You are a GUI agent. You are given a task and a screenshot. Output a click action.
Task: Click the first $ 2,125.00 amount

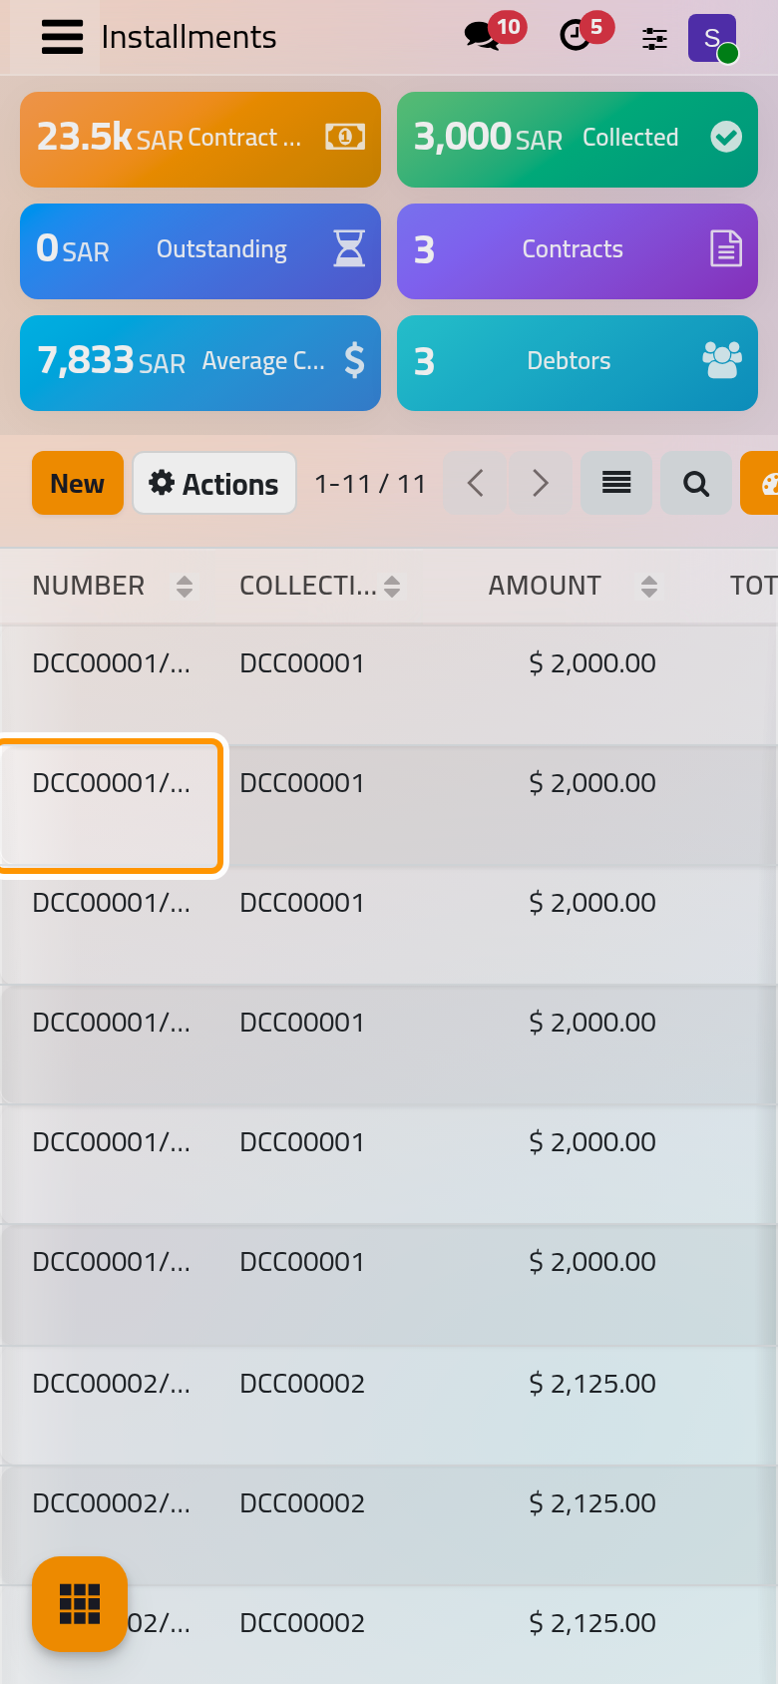(x=592, y=1384)
